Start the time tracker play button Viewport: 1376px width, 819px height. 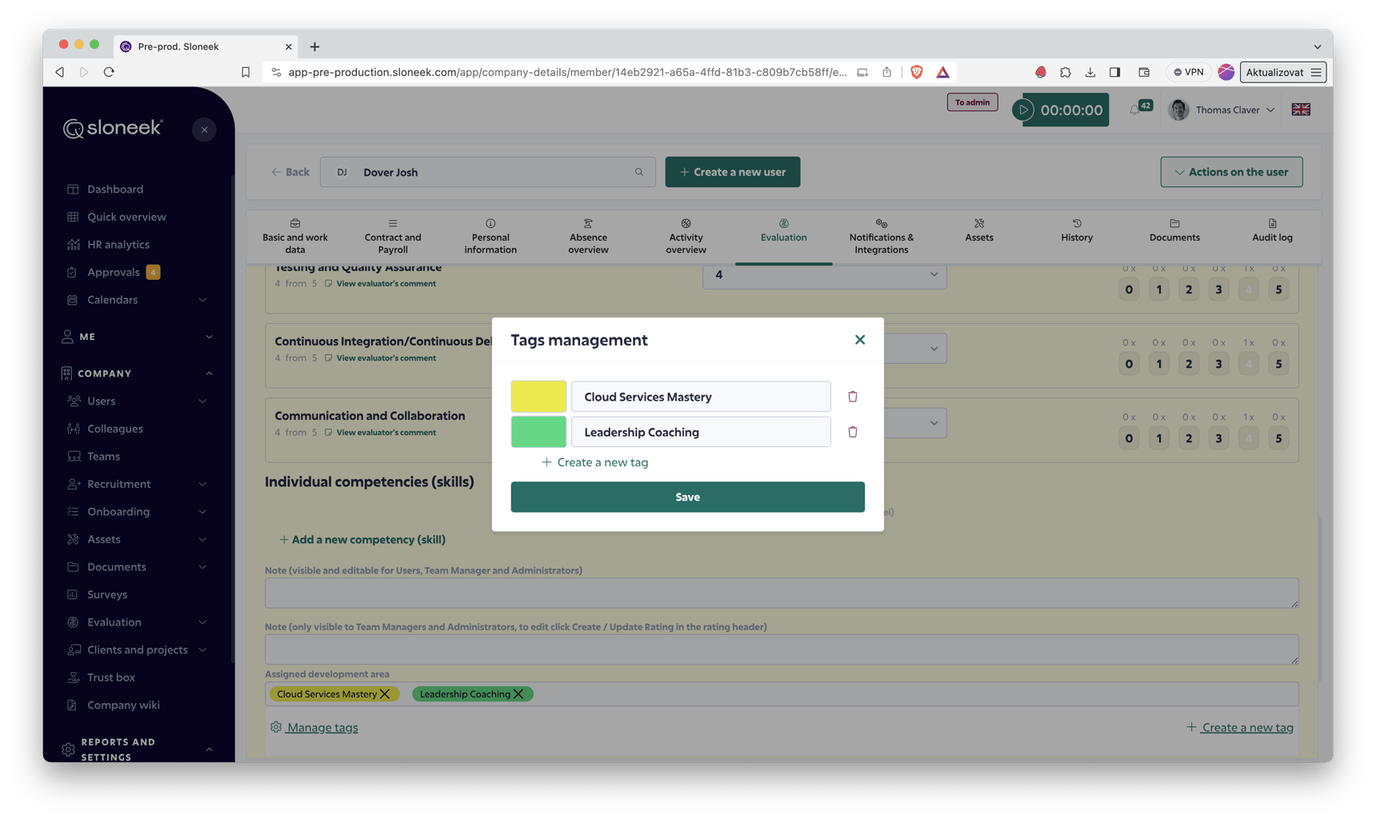tap(1023, 110)
